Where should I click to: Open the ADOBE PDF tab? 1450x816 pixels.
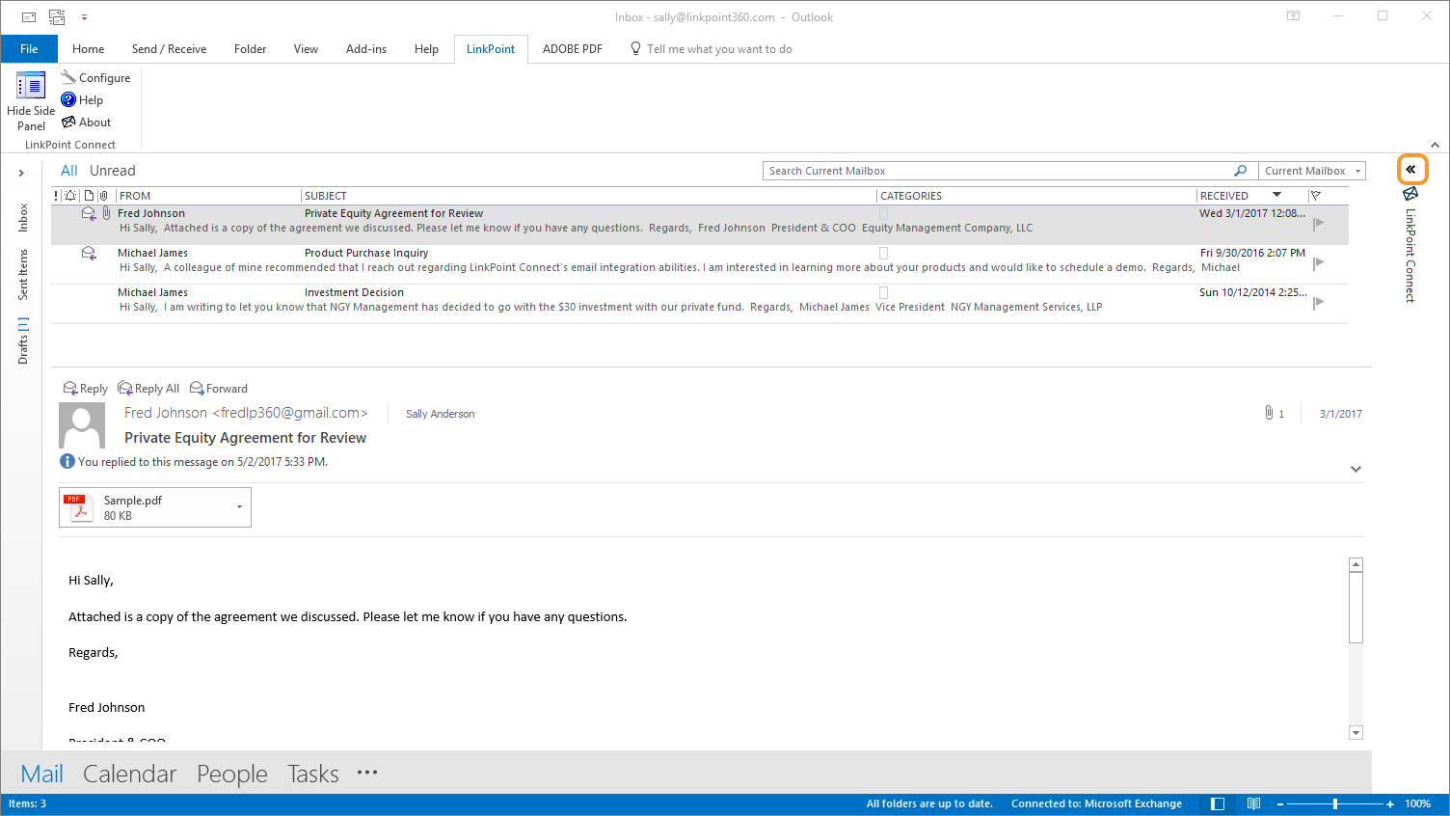573,49
